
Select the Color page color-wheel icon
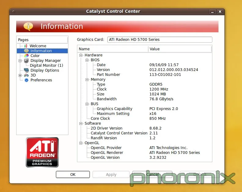tap(26, 56)
